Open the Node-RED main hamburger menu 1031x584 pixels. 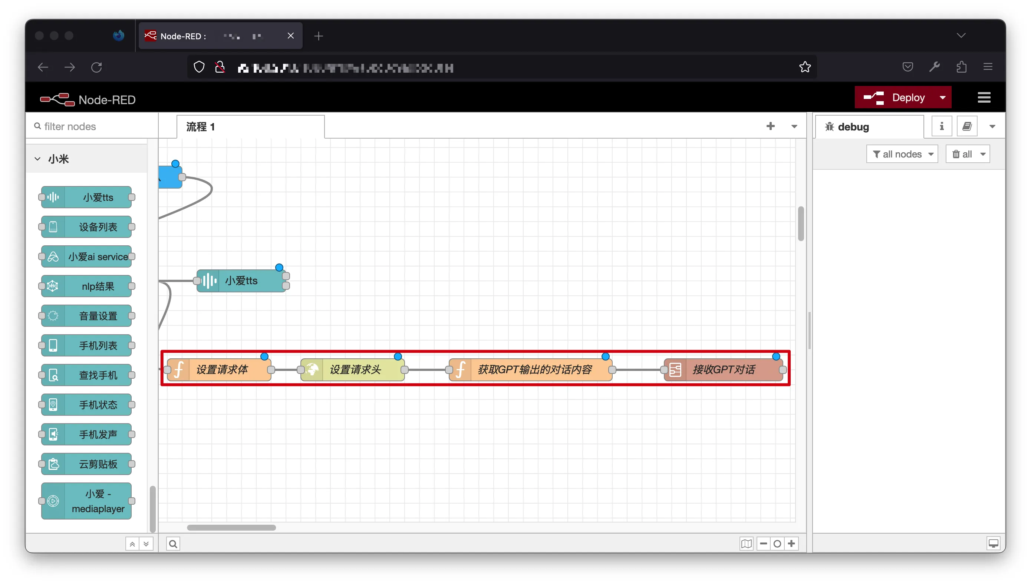984,97
